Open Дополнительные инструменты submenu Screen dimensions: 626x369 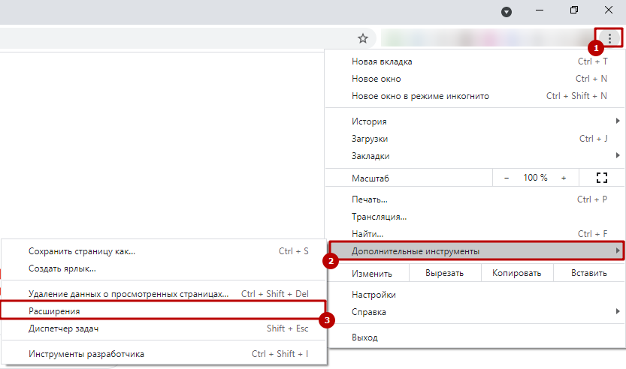pyautogui.click(x=473, y=250)
